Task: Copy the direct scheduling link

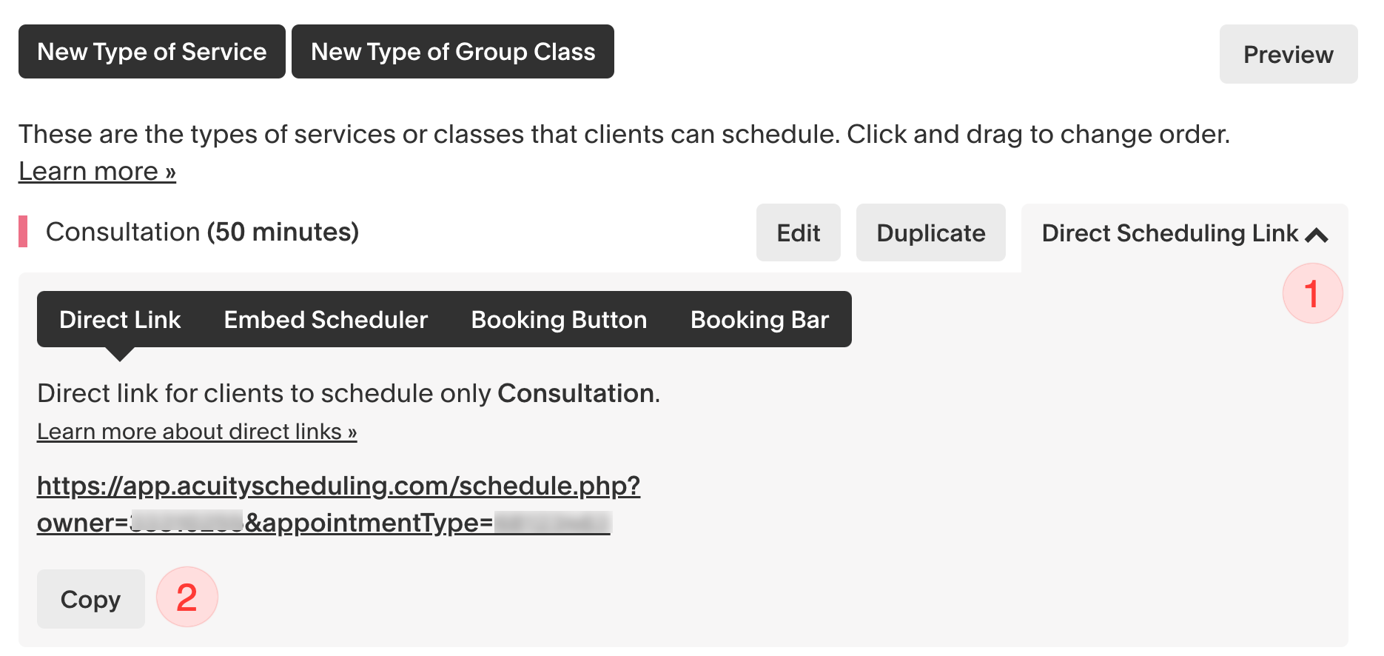Action: click(90, 599)
